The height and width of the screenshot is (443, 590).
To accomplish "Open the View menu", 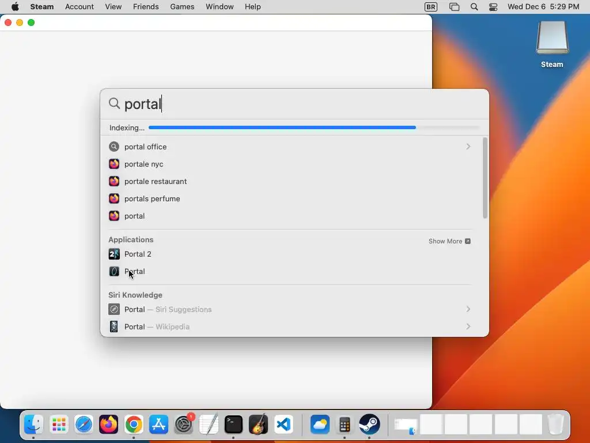I will [x=114, y=7].
